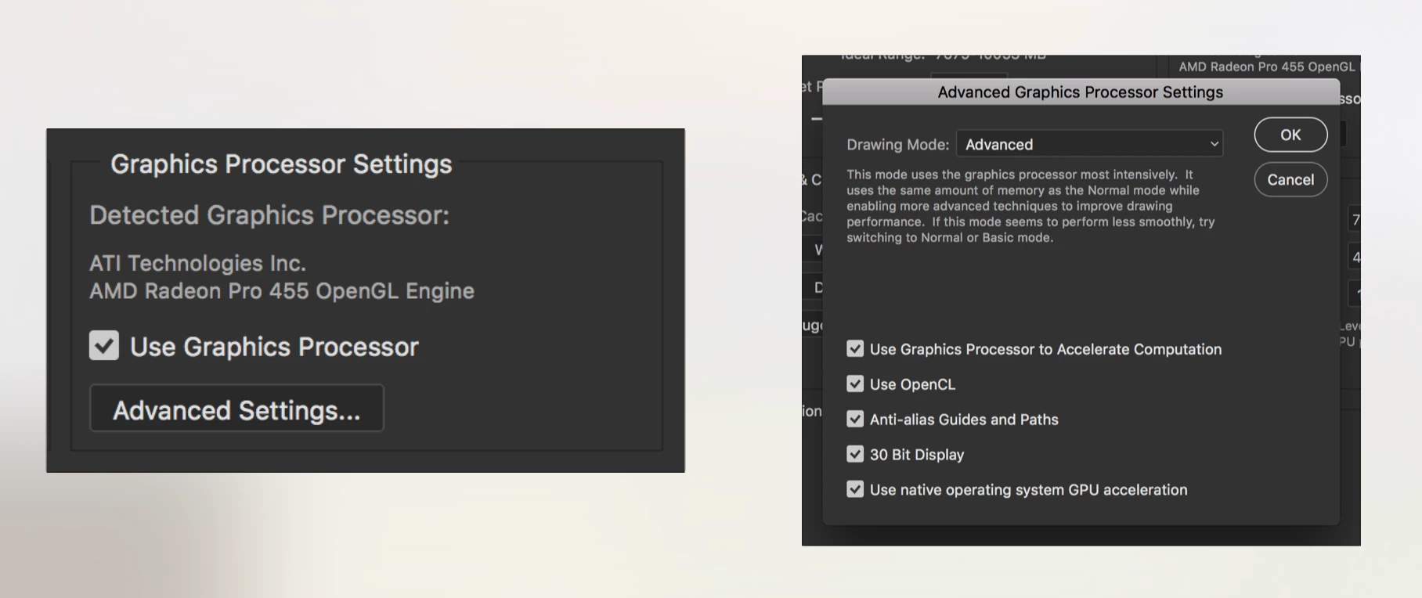Toggle Use Graphics Processor to Accelerate Computation
The height and width of the screenshot is (598, 1422).
coord(855,349)
